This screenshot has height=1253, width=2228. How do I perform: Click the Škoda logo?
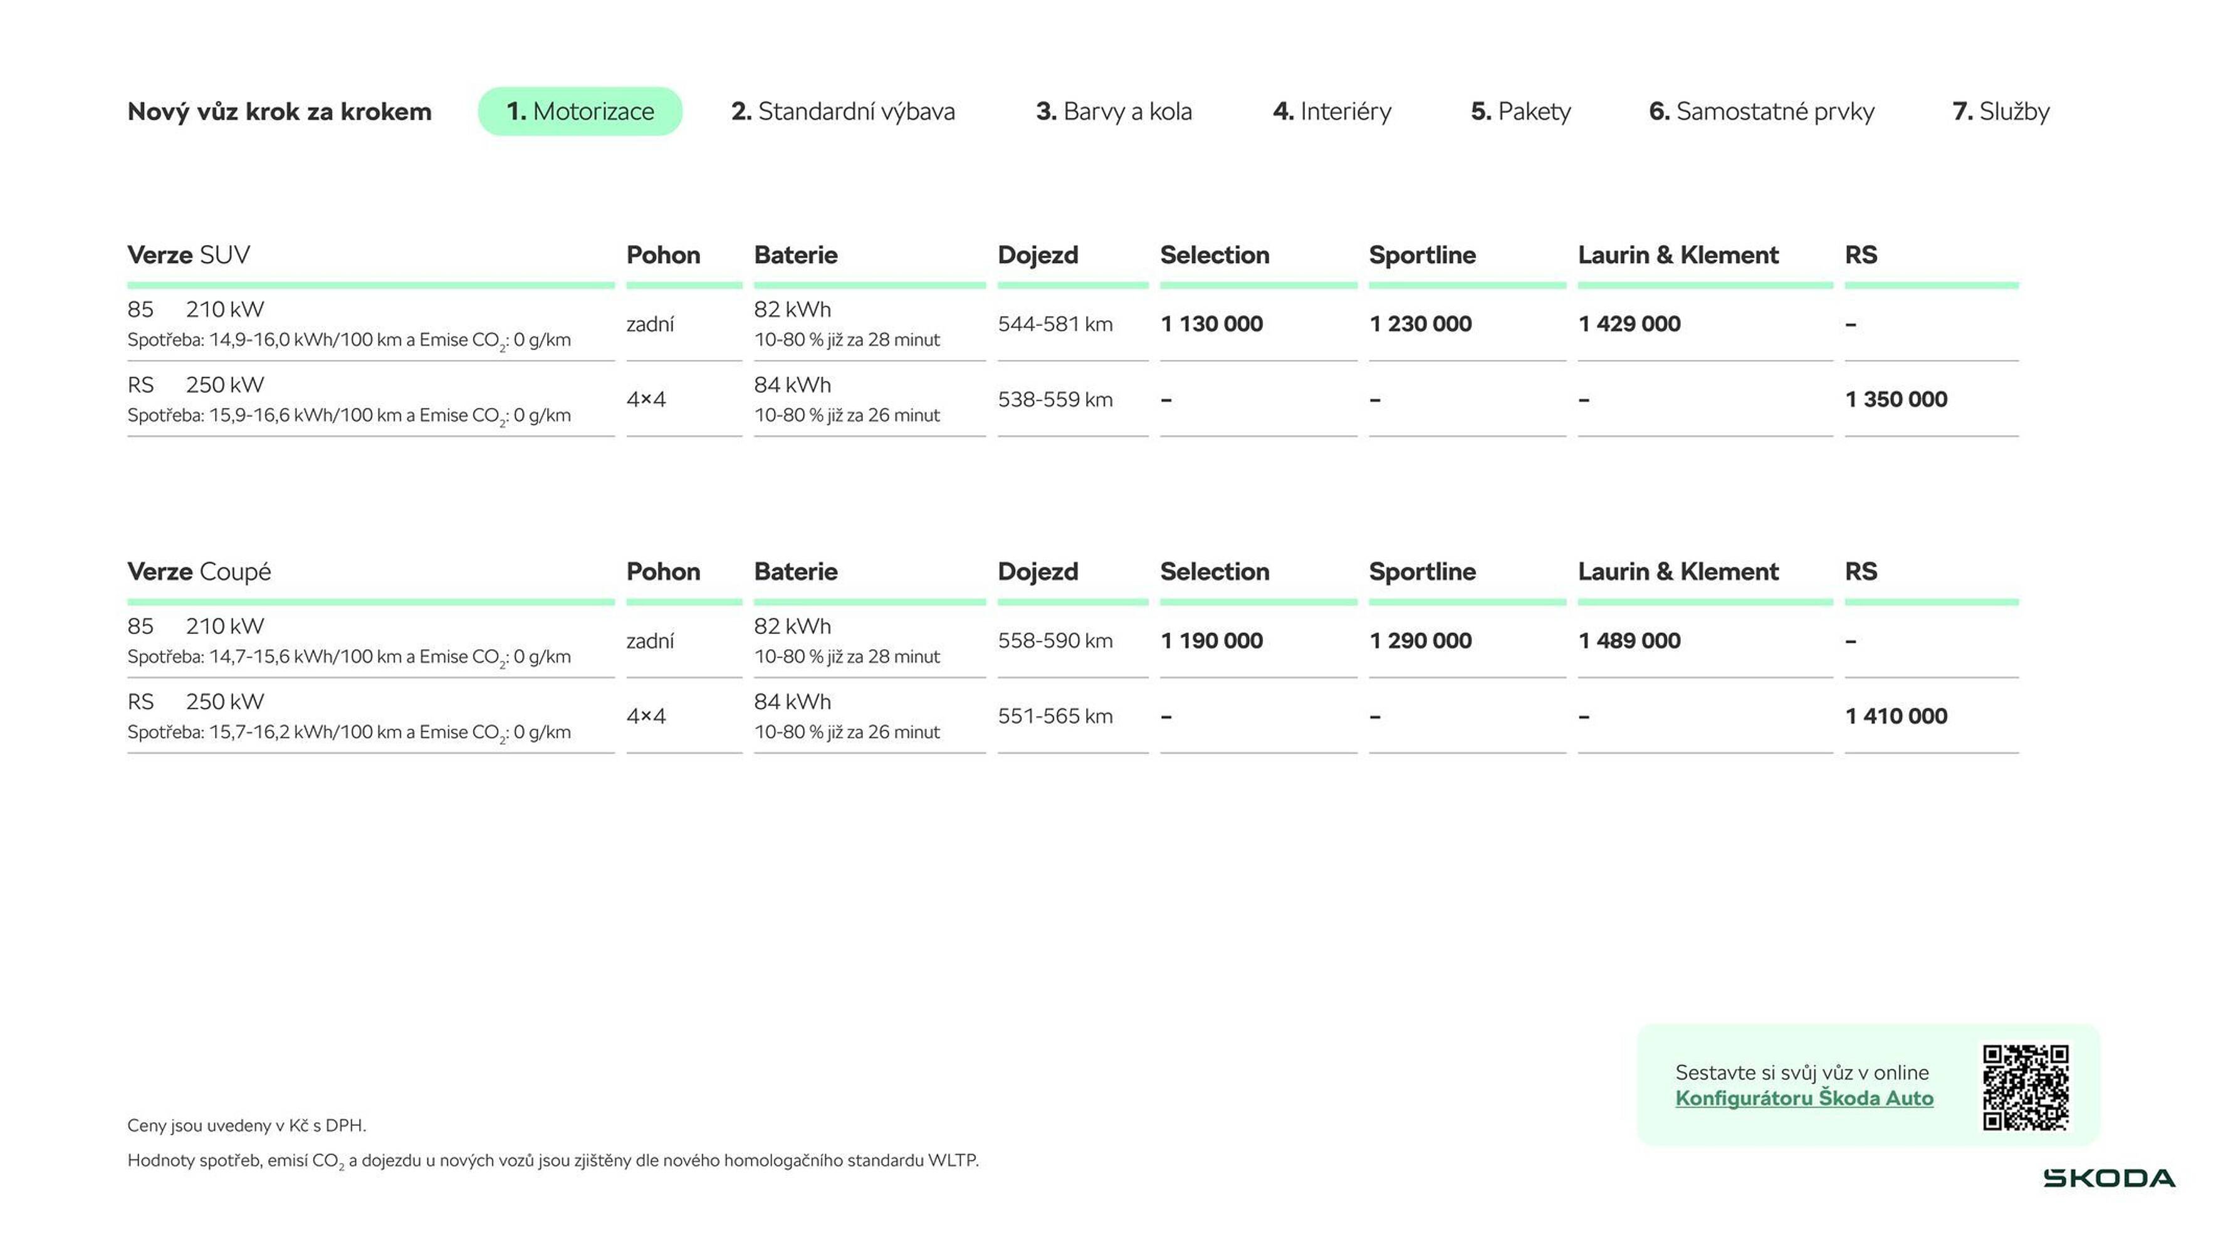pos(2109,1178)
